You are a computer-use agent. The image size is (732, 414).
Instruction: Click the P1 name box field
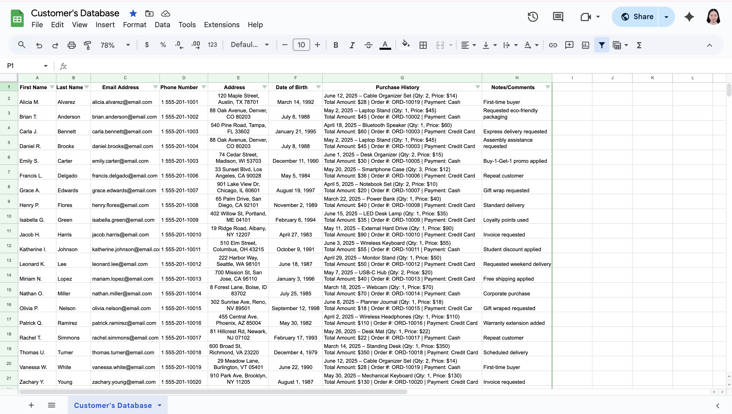pyautogui.click(x=23, y=66)
